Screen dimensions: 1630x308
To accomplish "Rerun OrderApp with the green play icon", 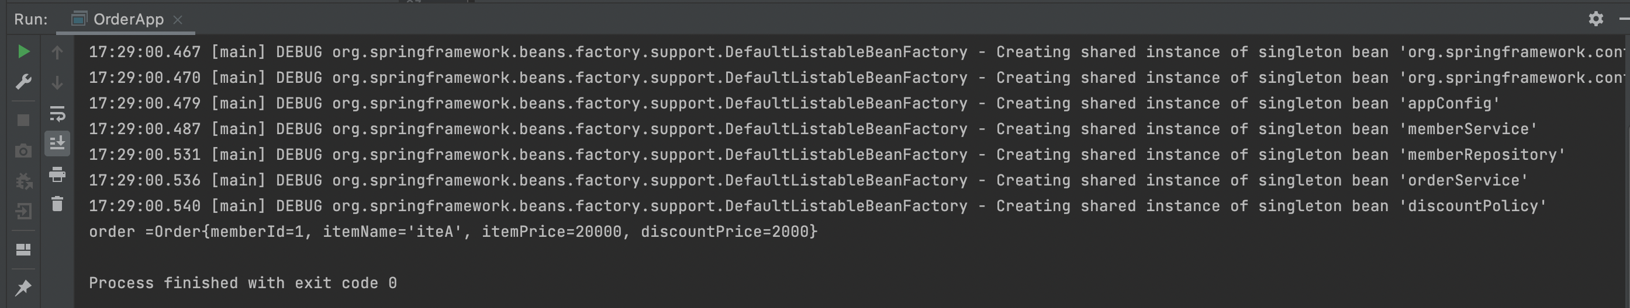I will tap(23, 52).
